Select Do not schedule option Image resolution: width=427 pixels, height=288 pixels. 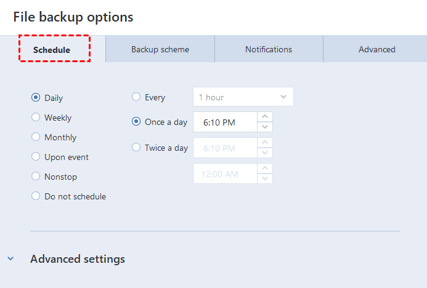click(36, 196)
